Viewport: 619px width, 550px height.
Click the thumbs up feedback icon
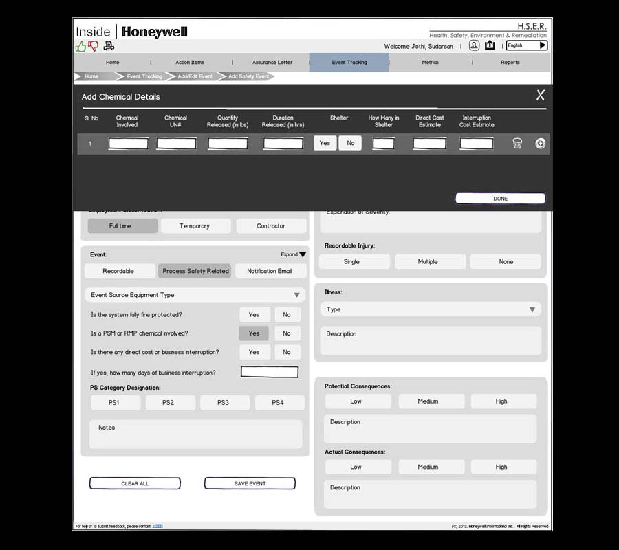tap(80, 46)
